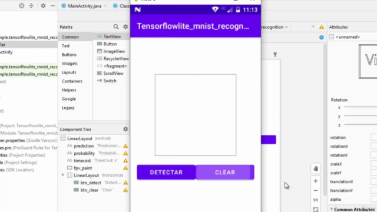This screenshot has height=212, width=377.
Task: Click warning icon next to timecost
Action: 125,161
